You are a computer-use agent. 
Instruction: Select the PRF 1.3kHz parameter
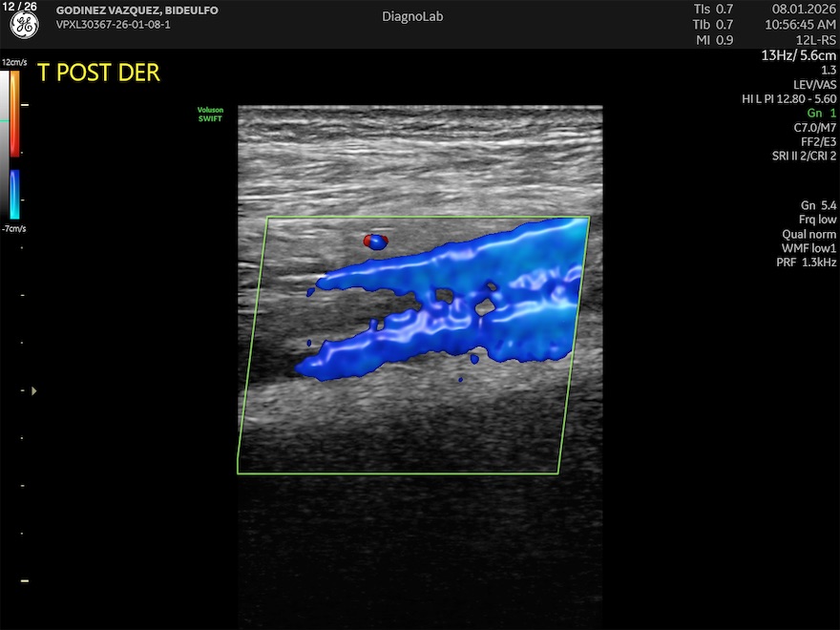coord(806,262)
